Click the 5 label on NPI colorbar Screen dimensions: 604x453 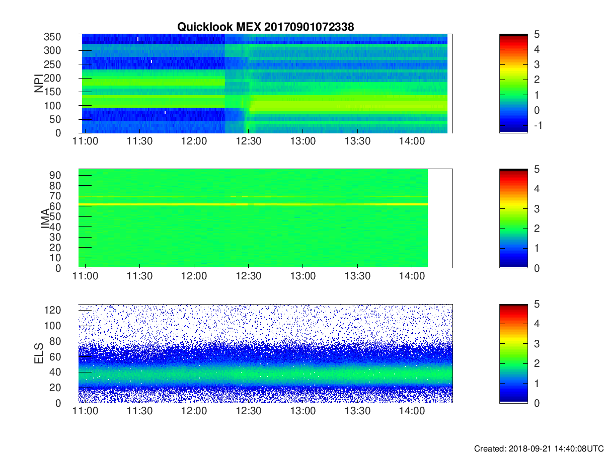(537, 34)
